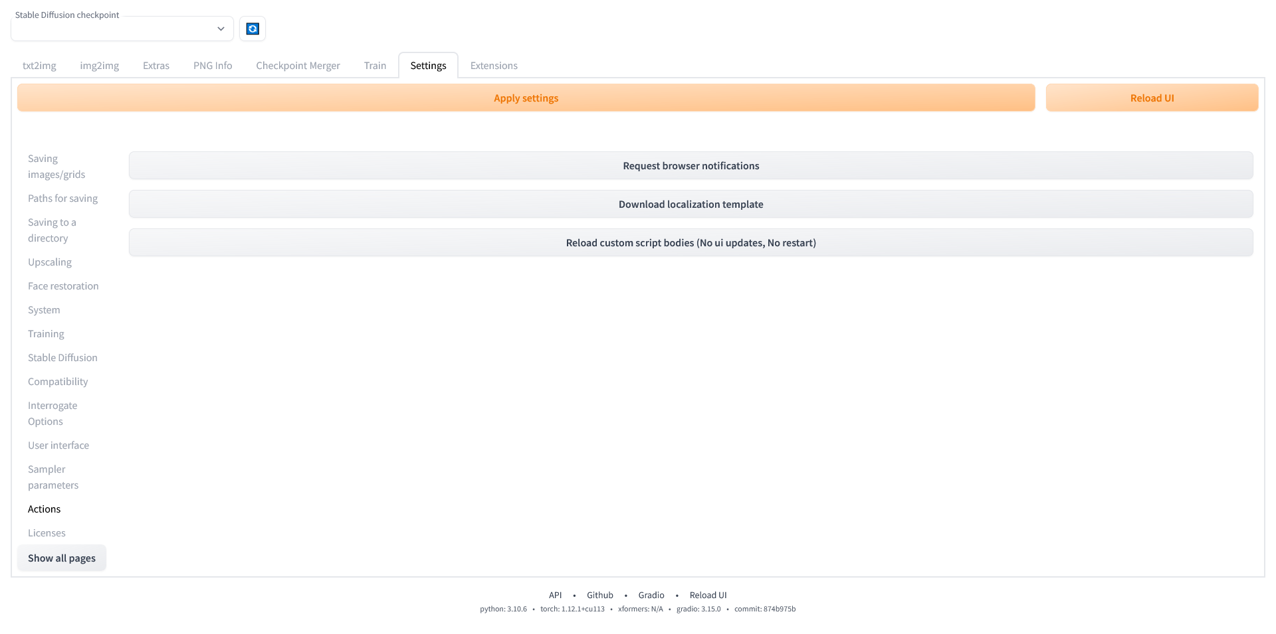Screen dimensions: 1276x634
Task: Refresh the Stable Diffusion checkpoint list
Action: (x=253, y=29)
